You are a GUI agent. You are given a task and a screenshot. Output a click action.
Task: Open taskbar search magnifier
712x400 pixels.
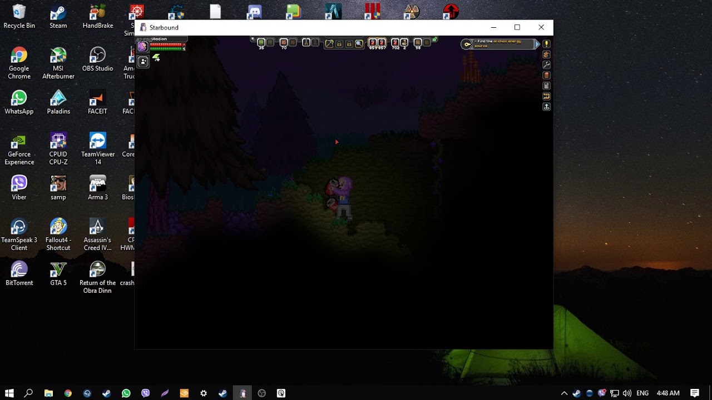pos(28,393)
